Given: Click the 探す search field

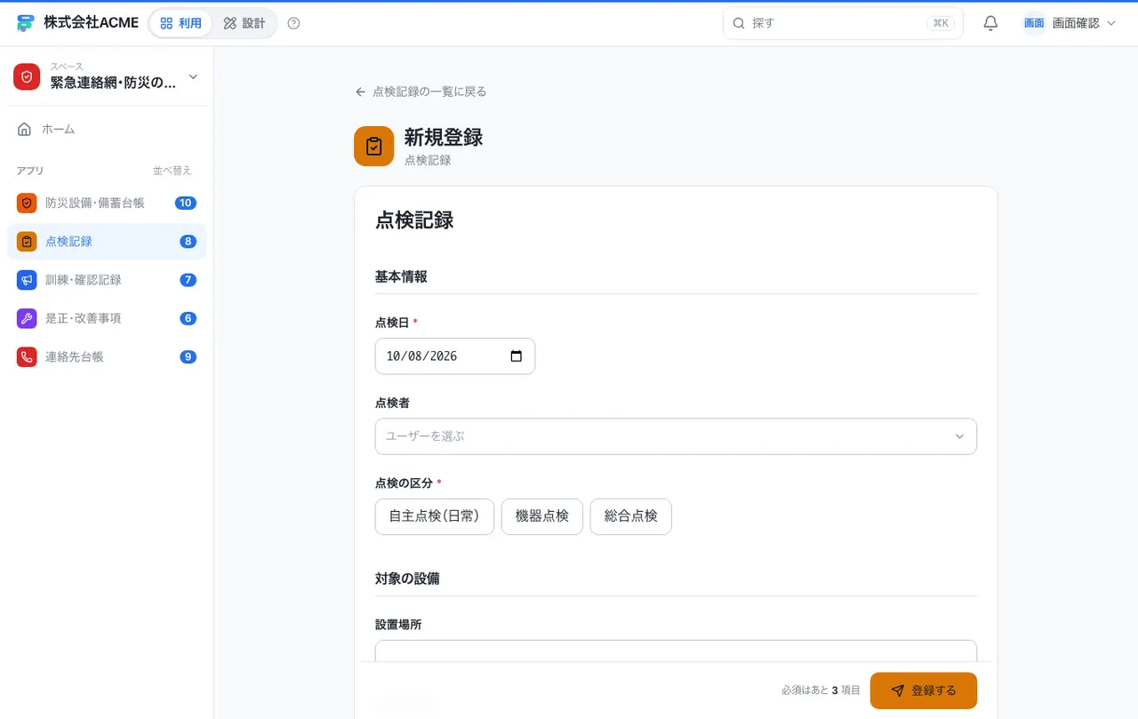Looking at the screenshot, I should pyautogui.click(x=843, y=23).
